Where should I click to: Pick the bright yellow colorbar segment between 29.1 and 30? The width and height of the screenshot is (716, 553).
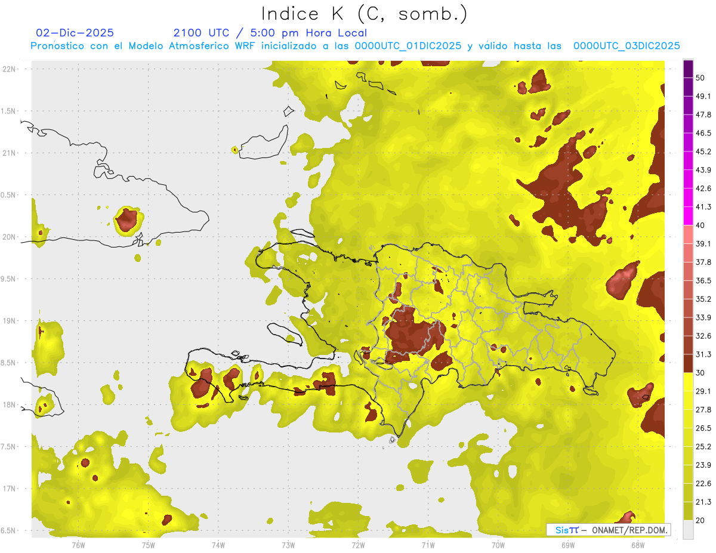pyautogui.click(x=688, y=382)
